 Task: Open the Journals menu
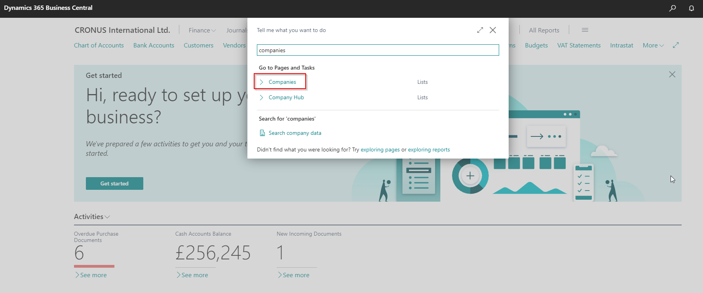237,30
